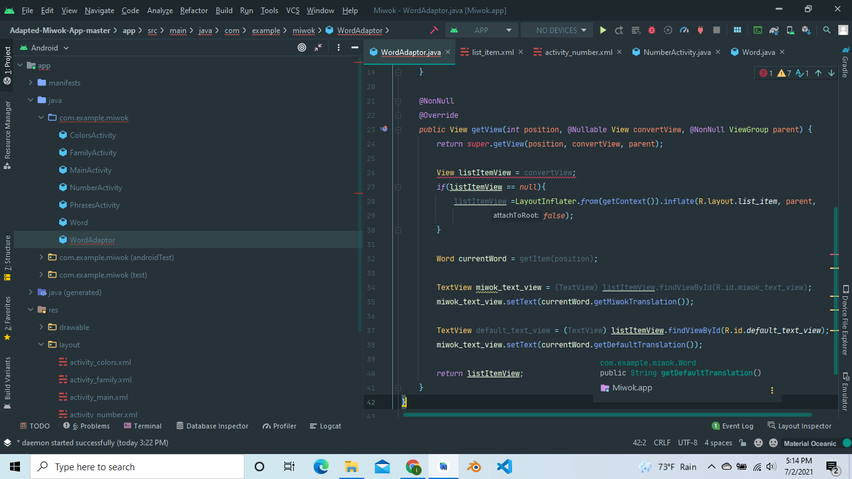Toggle read-only lock icon in status bar
Screen dimensions: 852x479
pyautogui.click(x=743, y=443)
